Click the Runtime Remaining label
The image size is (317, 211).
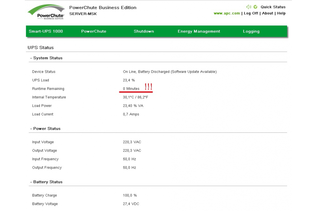(x=48, y=89)
